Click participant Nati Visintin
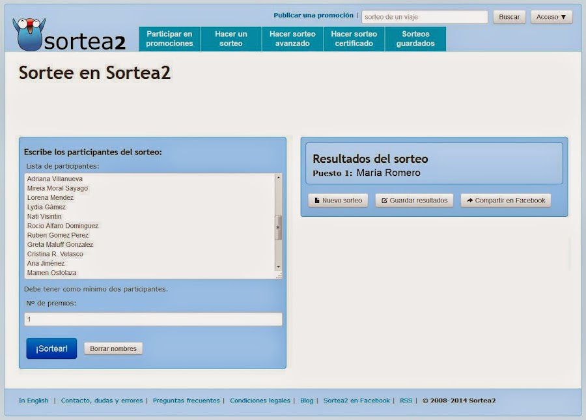 [x=44, y=216]
